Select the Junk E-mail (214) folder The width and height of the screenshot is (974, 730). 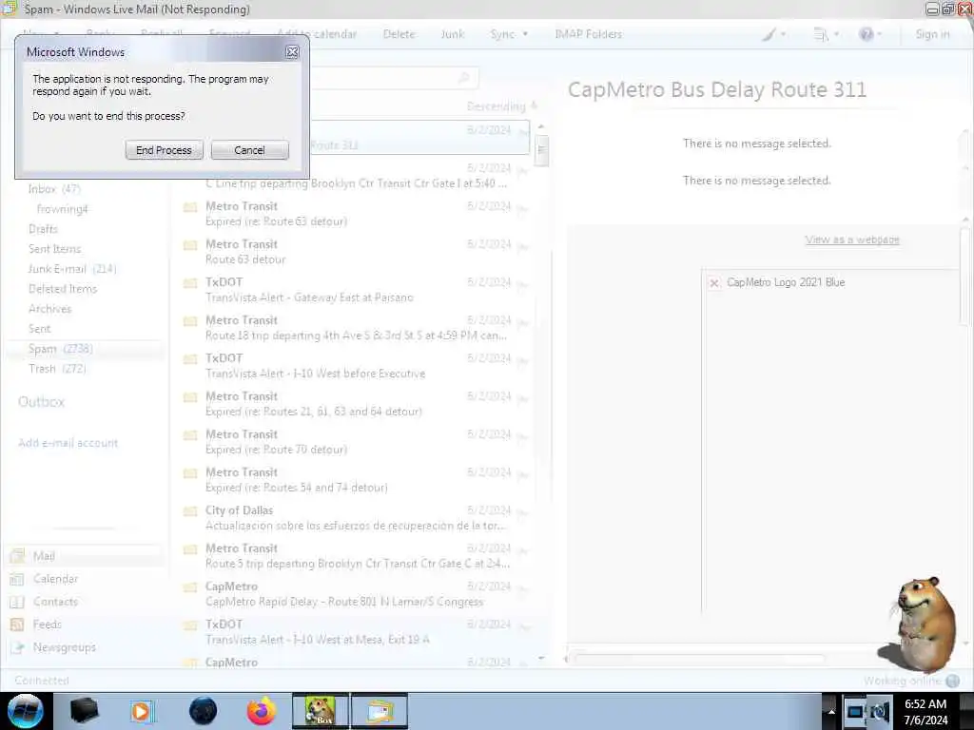[x=72, y=269]
